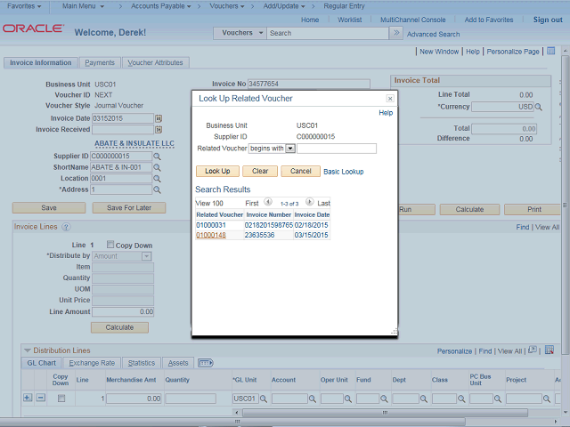Open the begins with operator dropdown
This screenshot has width=570, height=427.
pyautogui.click(x=290, y=149)
